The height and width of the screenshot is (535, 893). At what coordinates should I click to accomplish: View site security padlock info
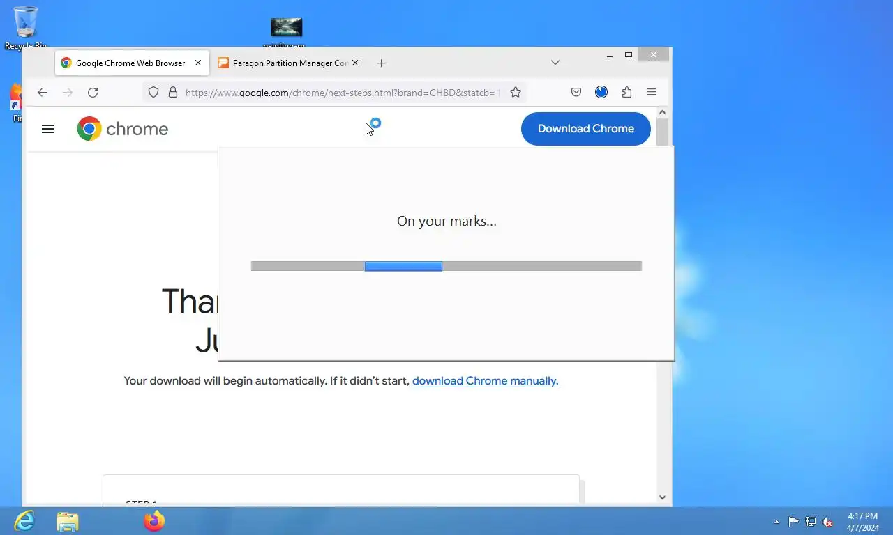pos(173,92)
